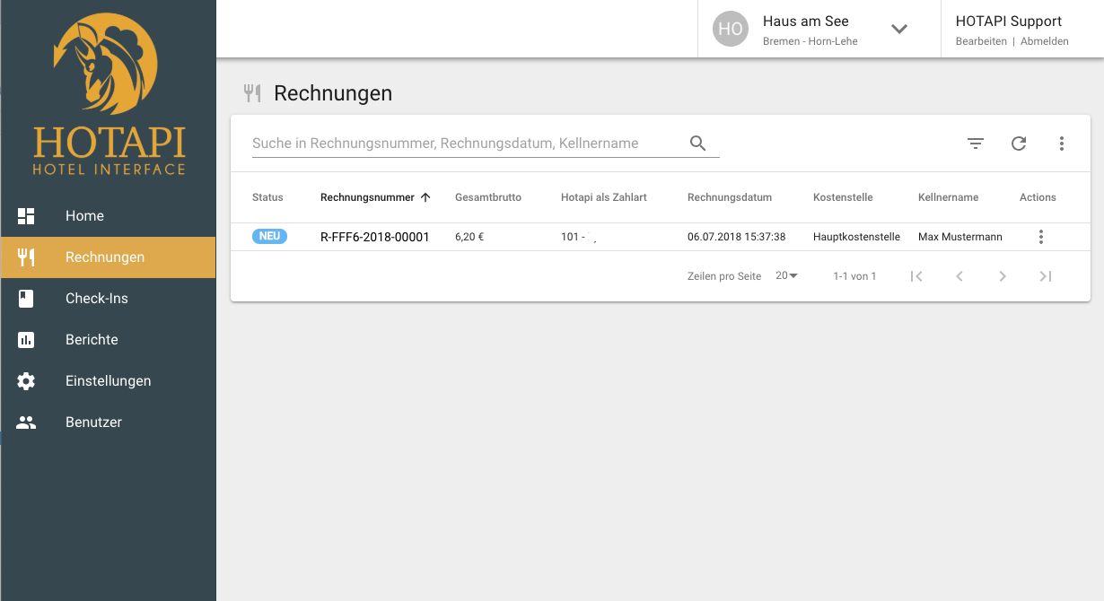Viewport: 1104px width, 601px height.
Task: Focus the invoice search field
Action: 465,144
